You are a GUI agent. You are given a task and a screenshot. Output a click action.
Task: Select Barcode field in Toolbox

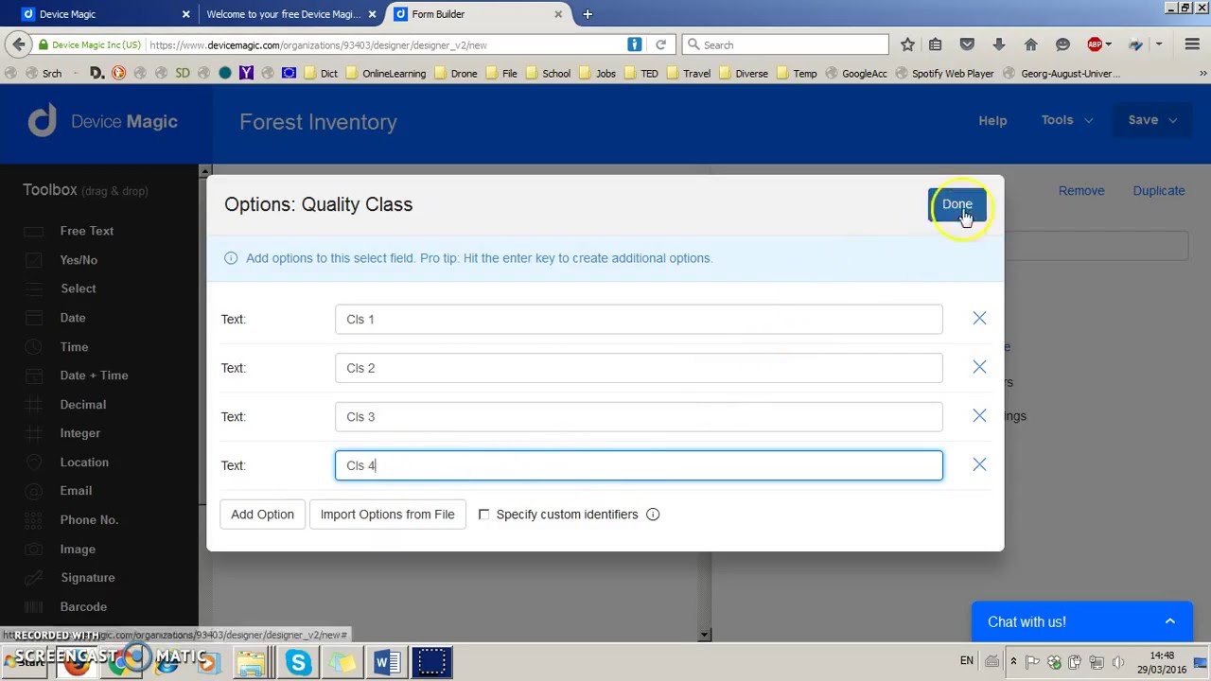[x=83, y=607]
